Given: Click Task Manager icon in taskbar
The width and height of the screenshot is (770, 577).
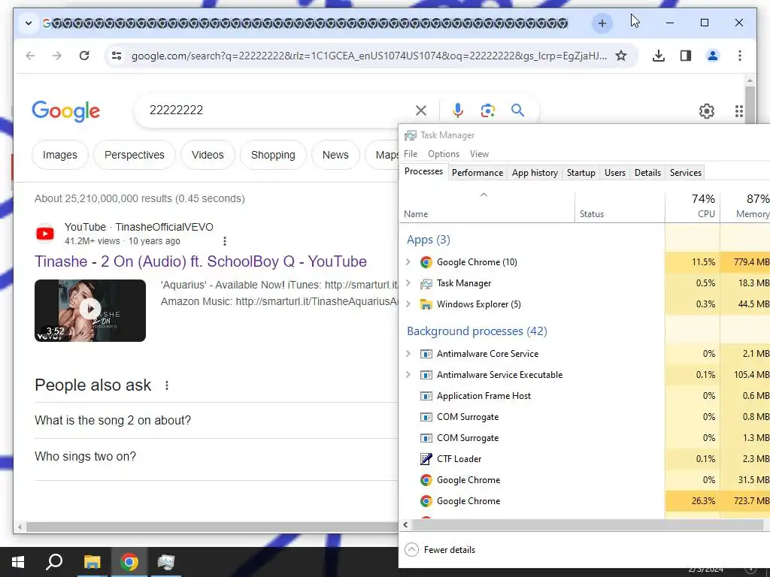Looking at the screenshot, I should pos(166,562).
